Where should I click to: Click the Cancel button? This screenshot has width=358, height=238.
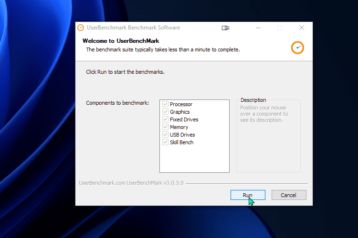click(x=289, y=195)
